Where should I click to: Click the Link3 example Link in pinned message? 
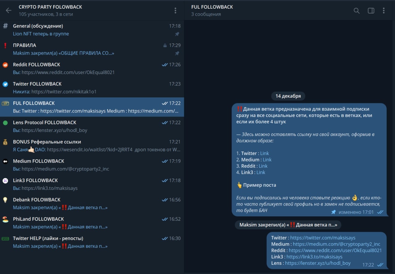tap(261, 172)
